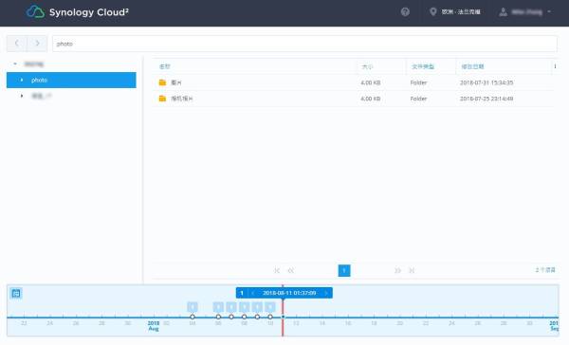This screenshot has width=569, height=345.
Task: Click the location pin icon in header
Action: coord(432,12)
